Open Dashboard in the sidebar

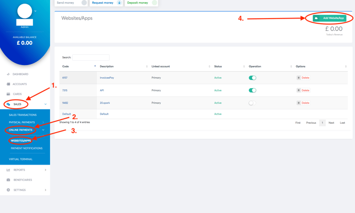coord(20,74)
